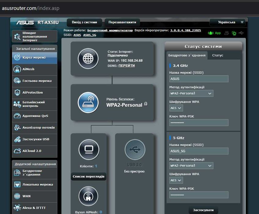This screenshot has height=214, width=259.
Task: Open the Українська language dropdown
Action: click(227, 22)
